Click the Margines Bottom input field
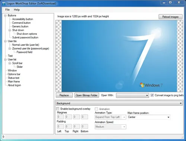The image size is (186, 141). (x=84, y=117)
